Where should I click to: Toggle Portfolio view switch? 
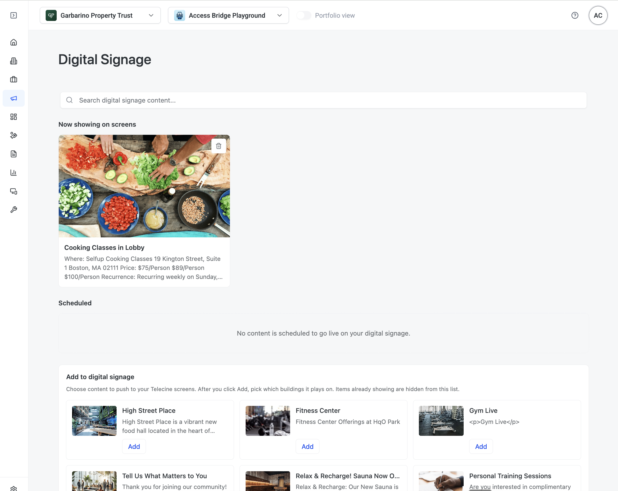pos(304,15)
